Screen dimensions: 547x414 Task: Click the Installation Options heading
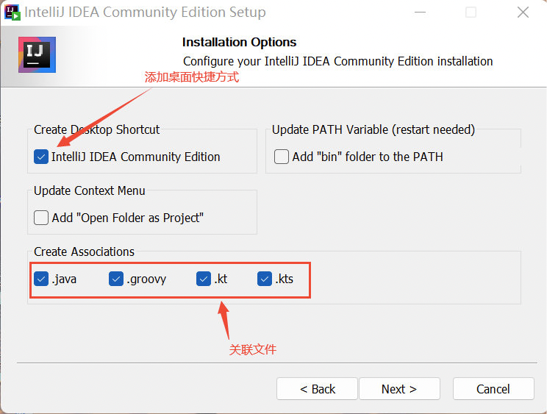pyautogui.click(x=240, y=42)
